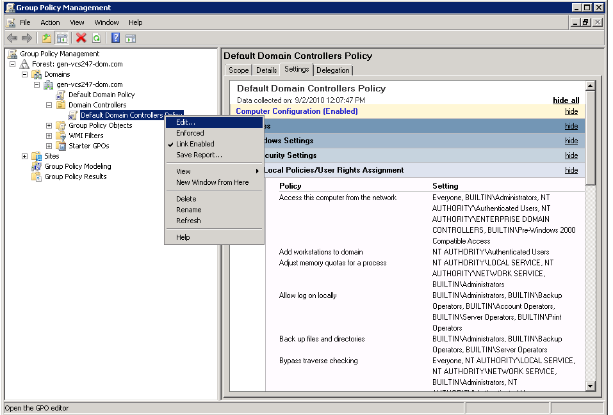Click the red Delete icon in the toolbar
This screenshot has width=613, height=415.
click(80, 38)
